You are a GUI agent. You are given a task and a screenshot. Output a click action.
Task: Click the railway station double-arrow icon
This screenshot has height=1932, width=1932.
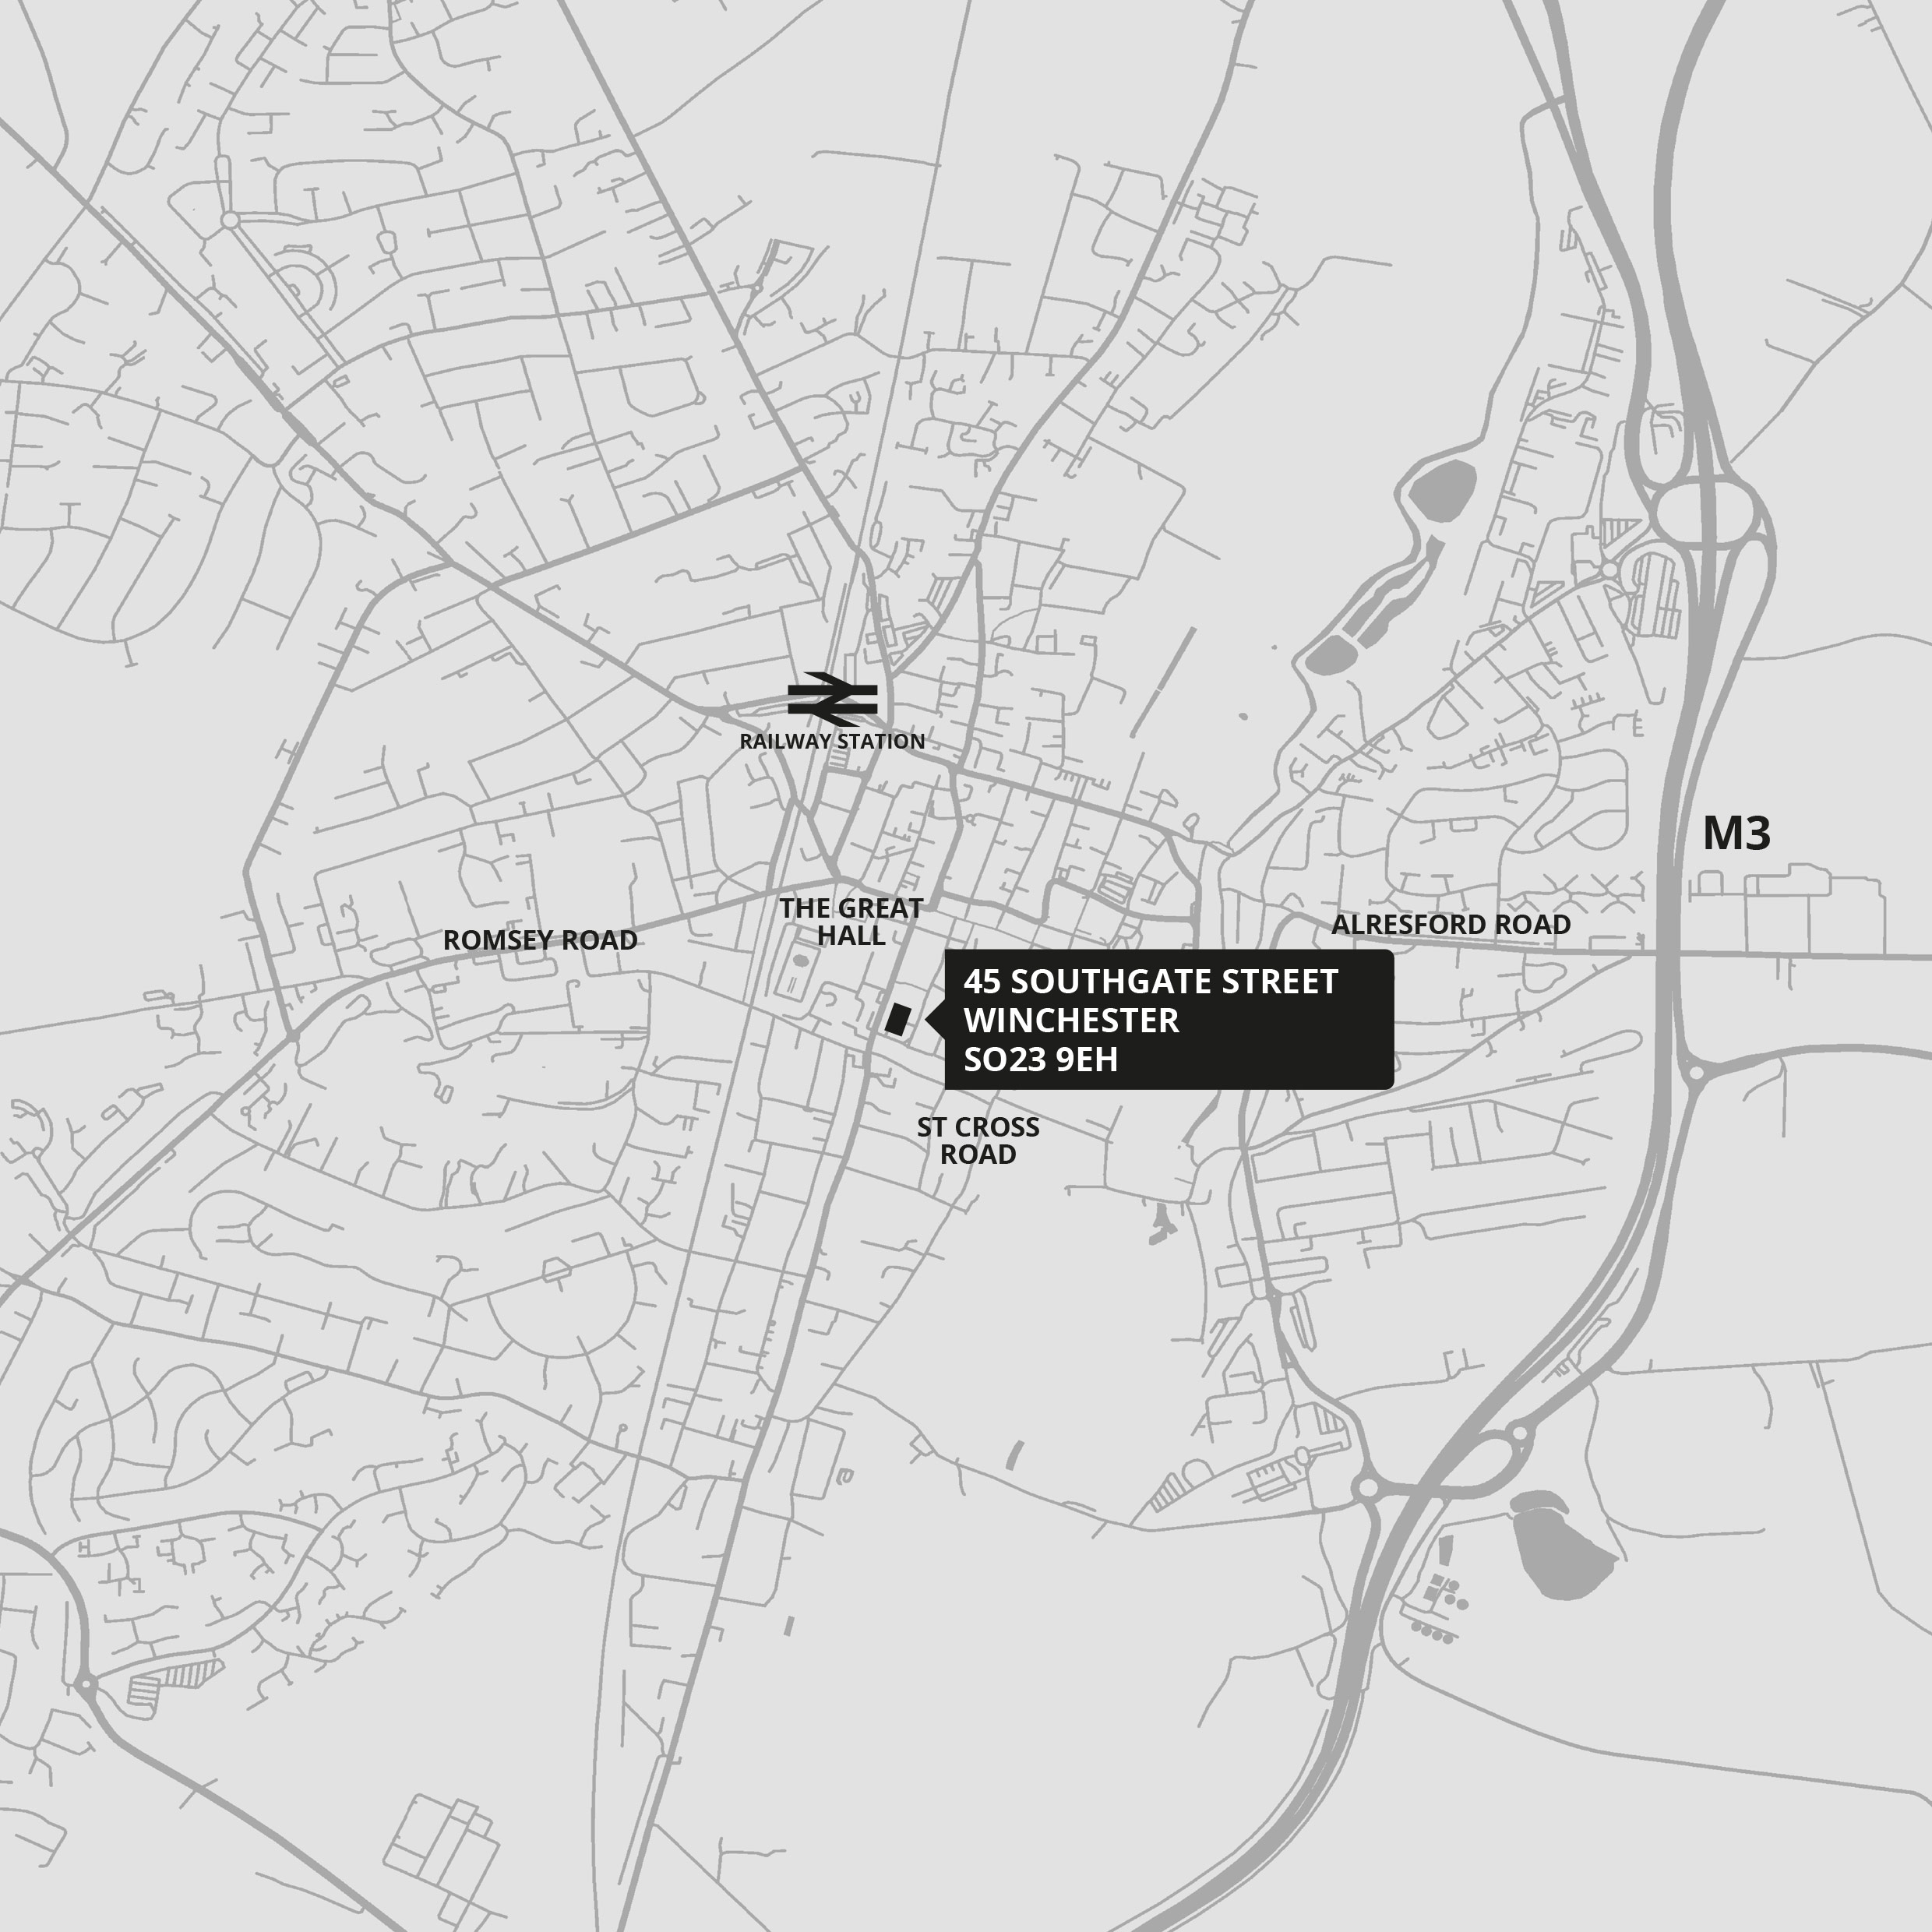(x=832, y=699)
